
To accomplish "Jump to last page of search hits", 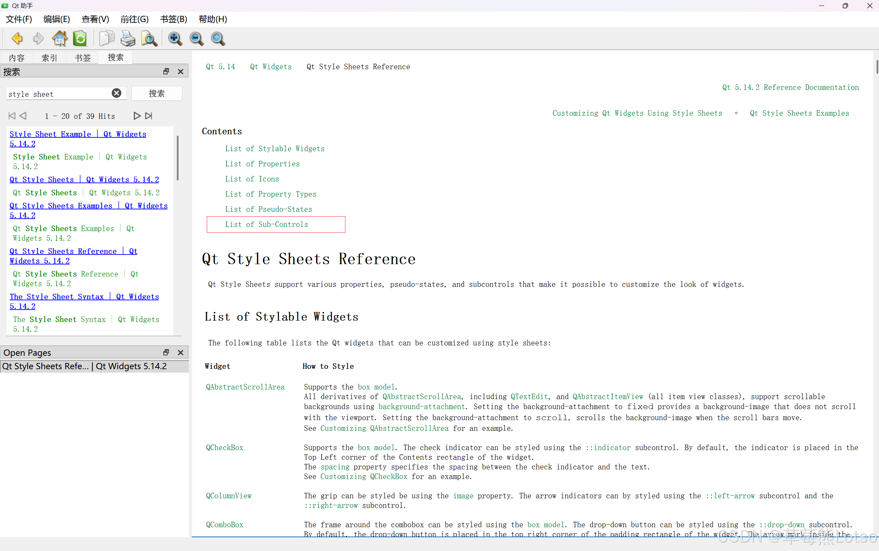I will click(149, 116).
